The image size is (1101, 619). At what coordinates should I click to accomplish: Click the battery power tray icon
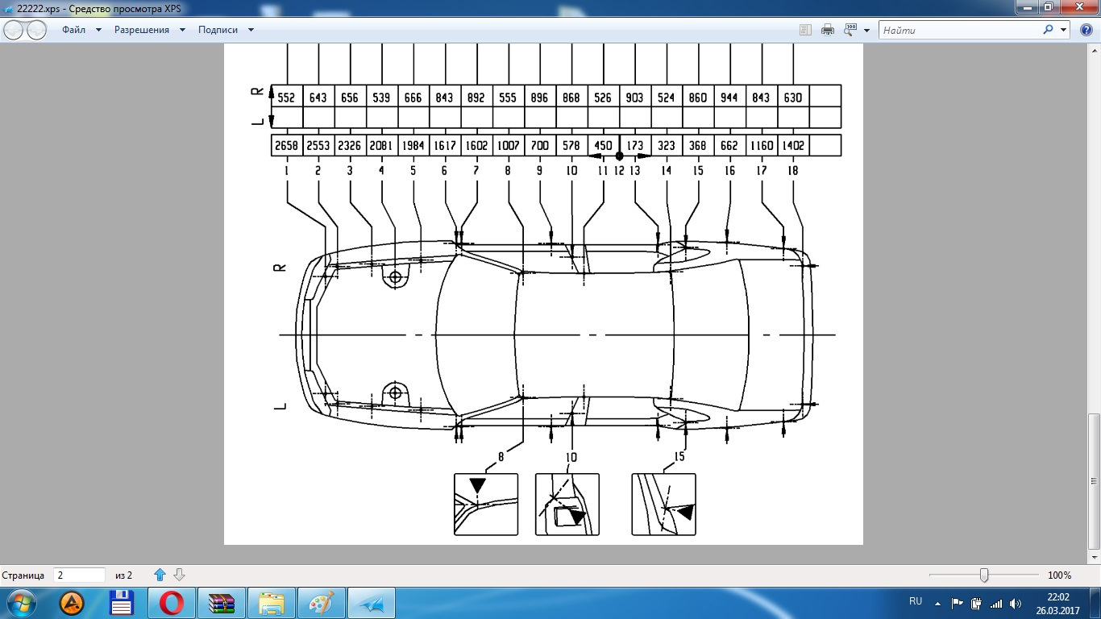[977, 603]
